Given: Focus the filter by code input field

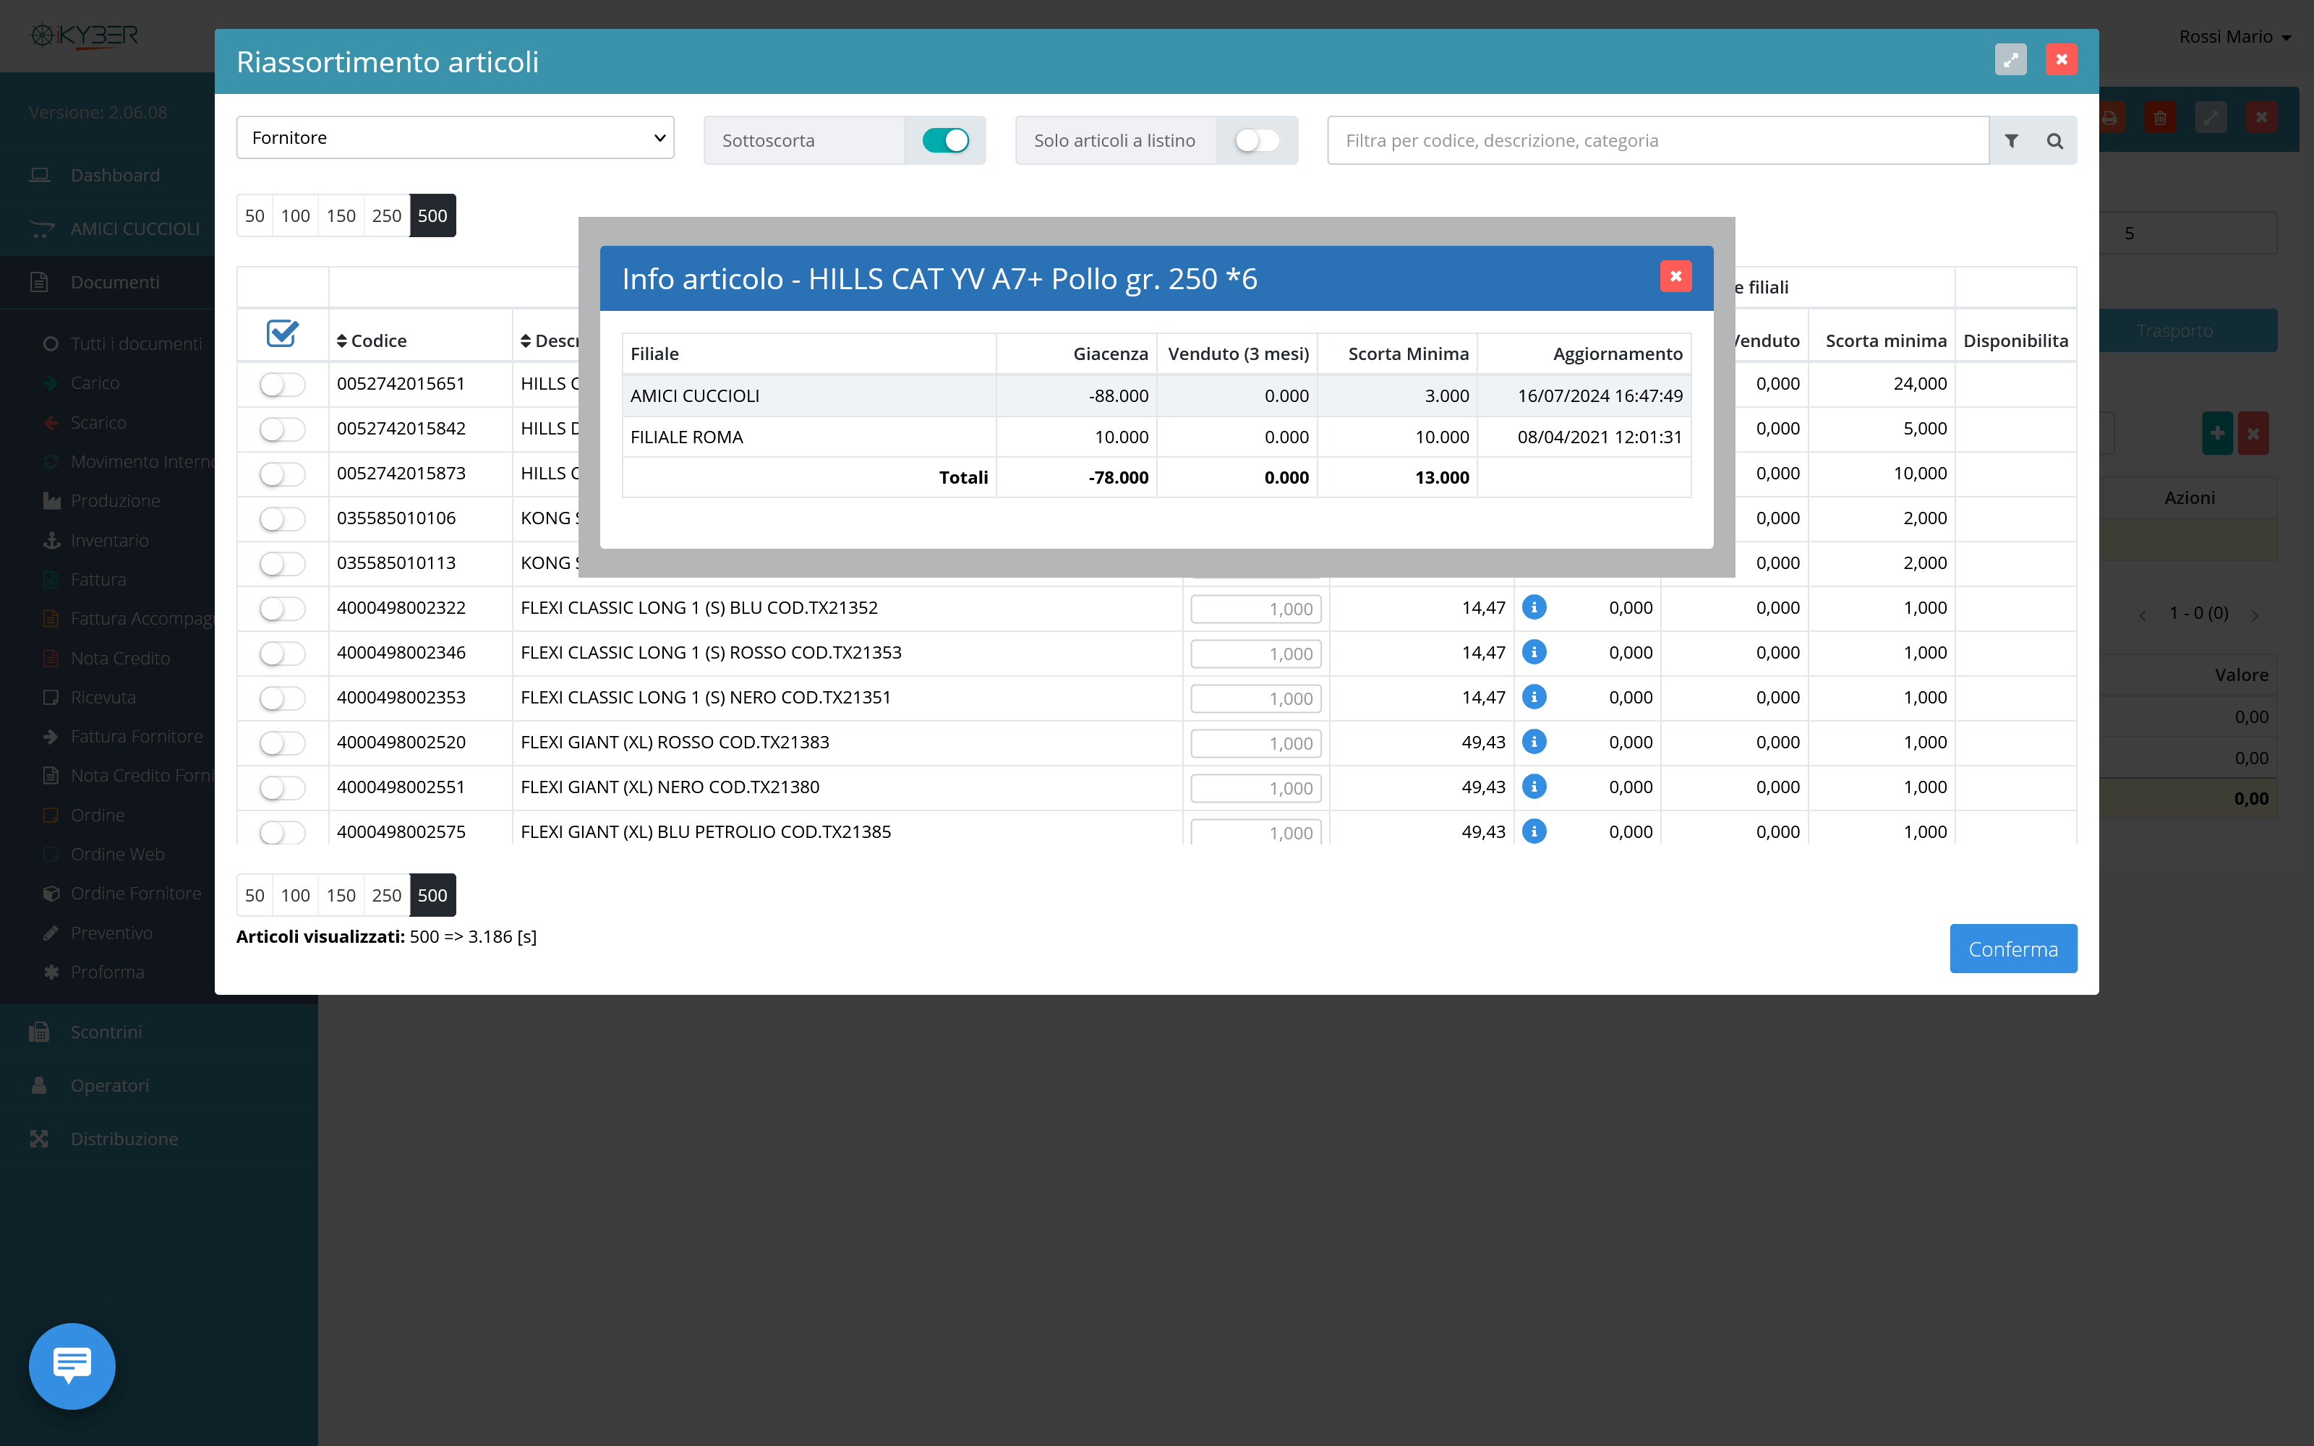Looking at the screenshot, I should pyautogui.click(x=1658, y=140).
